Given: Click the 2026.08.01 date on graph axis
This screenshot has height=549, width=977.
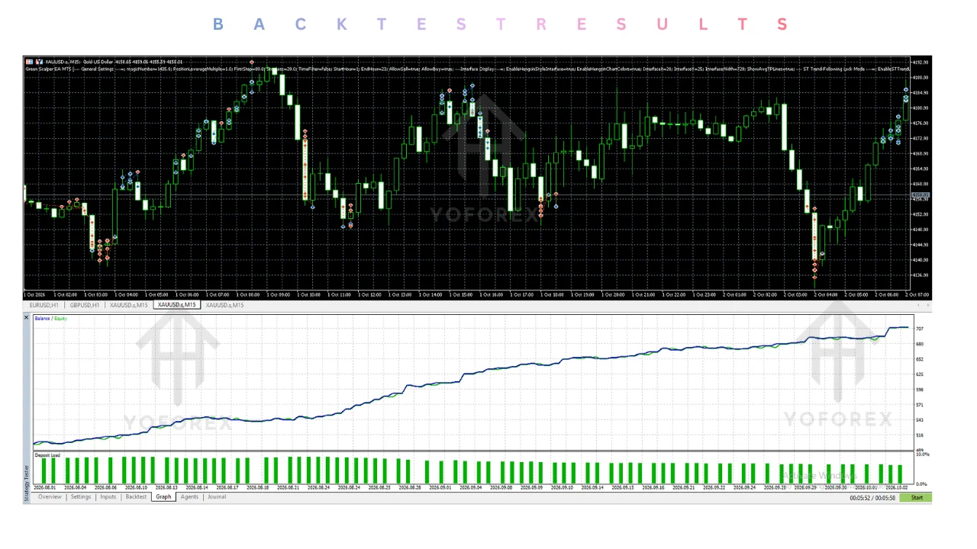Looking at the screenshot, I should 45,487.
